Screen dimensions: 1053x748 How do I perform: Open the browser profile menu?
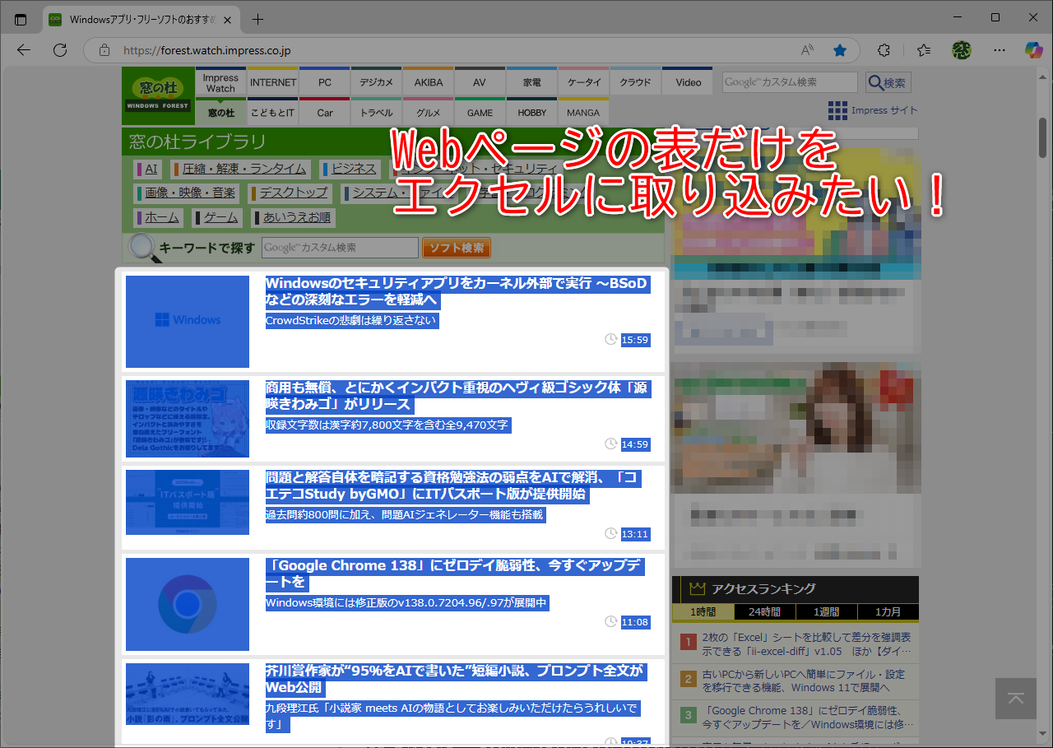click(961, 50)
